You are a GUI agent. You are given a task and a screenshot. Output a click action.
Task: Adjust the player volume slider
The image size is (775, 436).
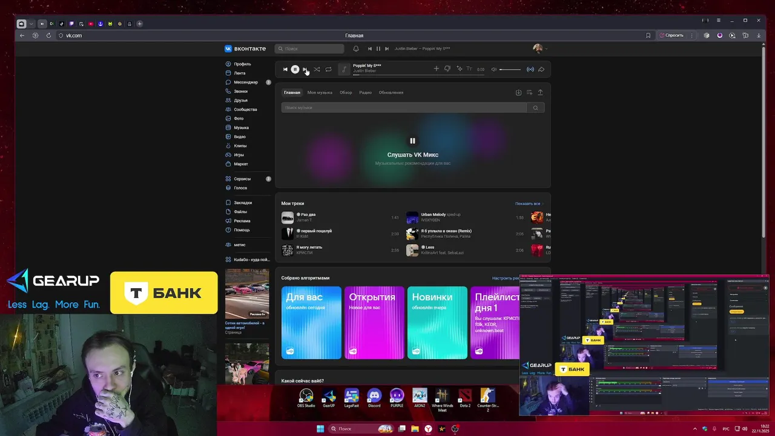tap(510, 69)
